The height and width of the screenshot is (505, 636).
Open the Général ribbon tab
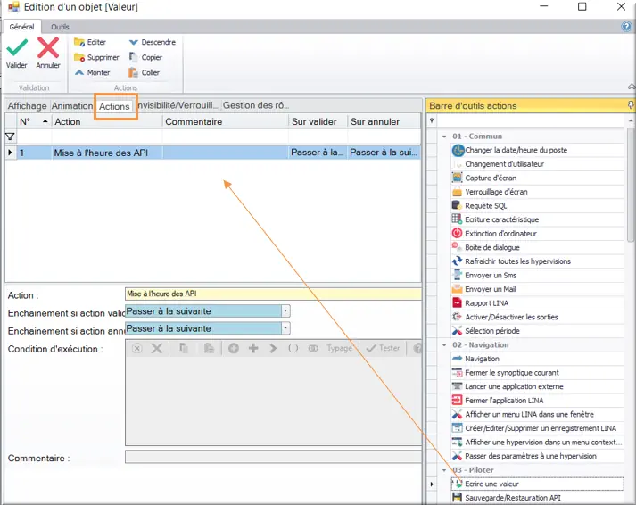coord(22,27)
